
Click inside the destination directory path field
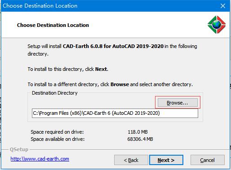[x=115, y=113]
